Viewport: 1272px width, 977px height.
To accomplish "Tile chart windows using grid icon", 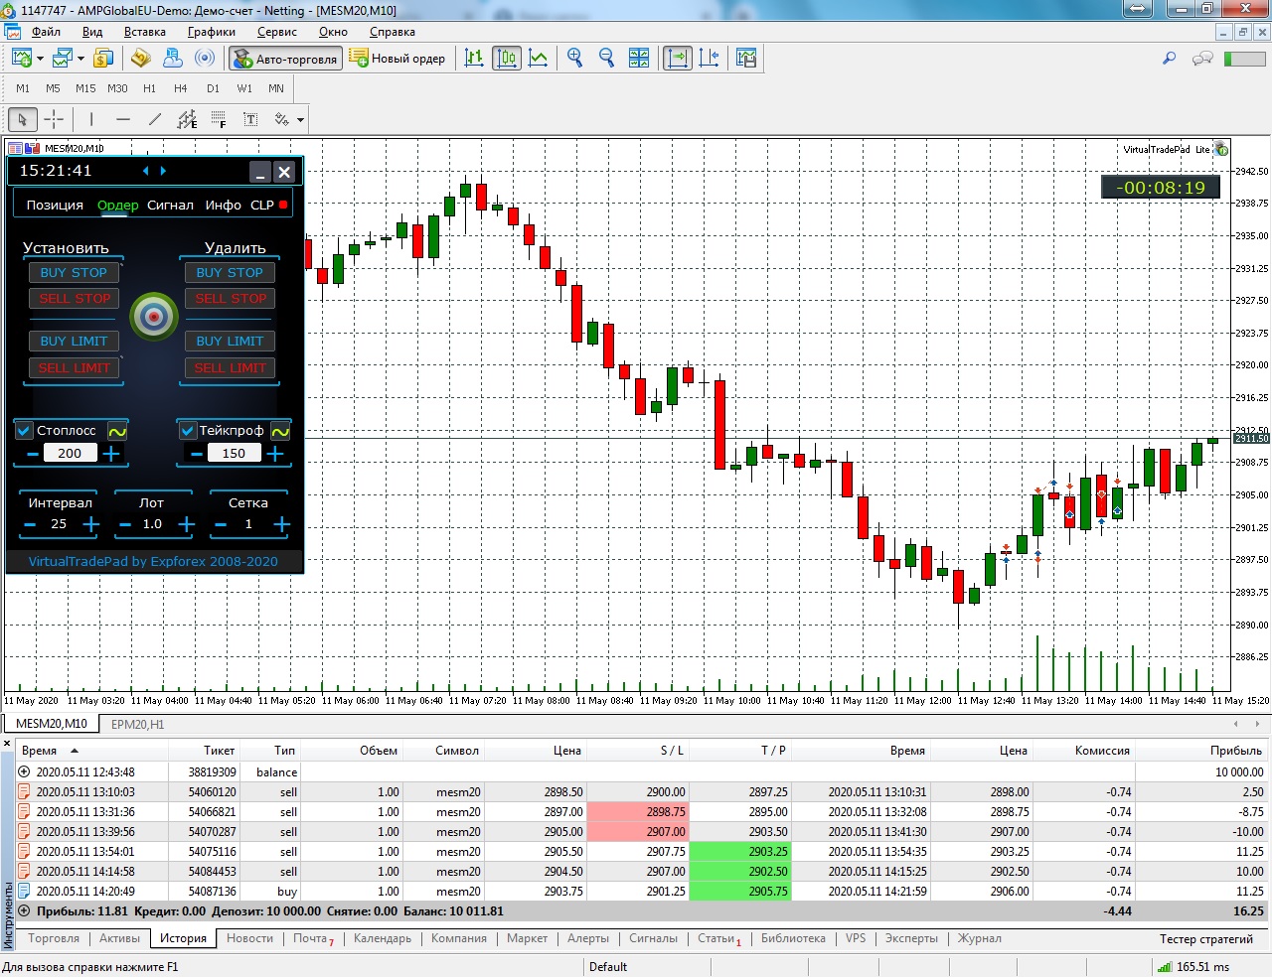I will pyautogui.click(x=639, y=59).
